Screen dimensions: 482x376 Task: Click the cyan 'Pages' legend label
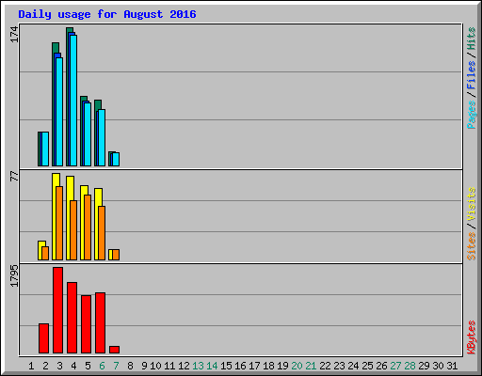[471, 115]
